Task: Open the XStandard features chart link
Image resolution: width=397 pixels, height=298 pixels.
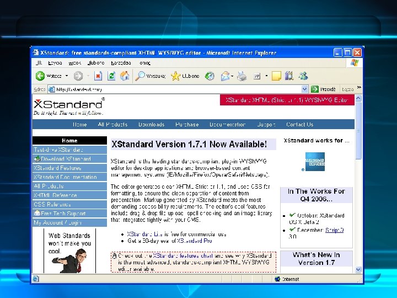Action: pyautogui.click(x=183, y=256)
